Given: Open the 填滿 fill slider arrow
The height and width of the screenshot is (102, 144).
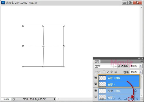Looking at the screenshot, I should 141,72.
